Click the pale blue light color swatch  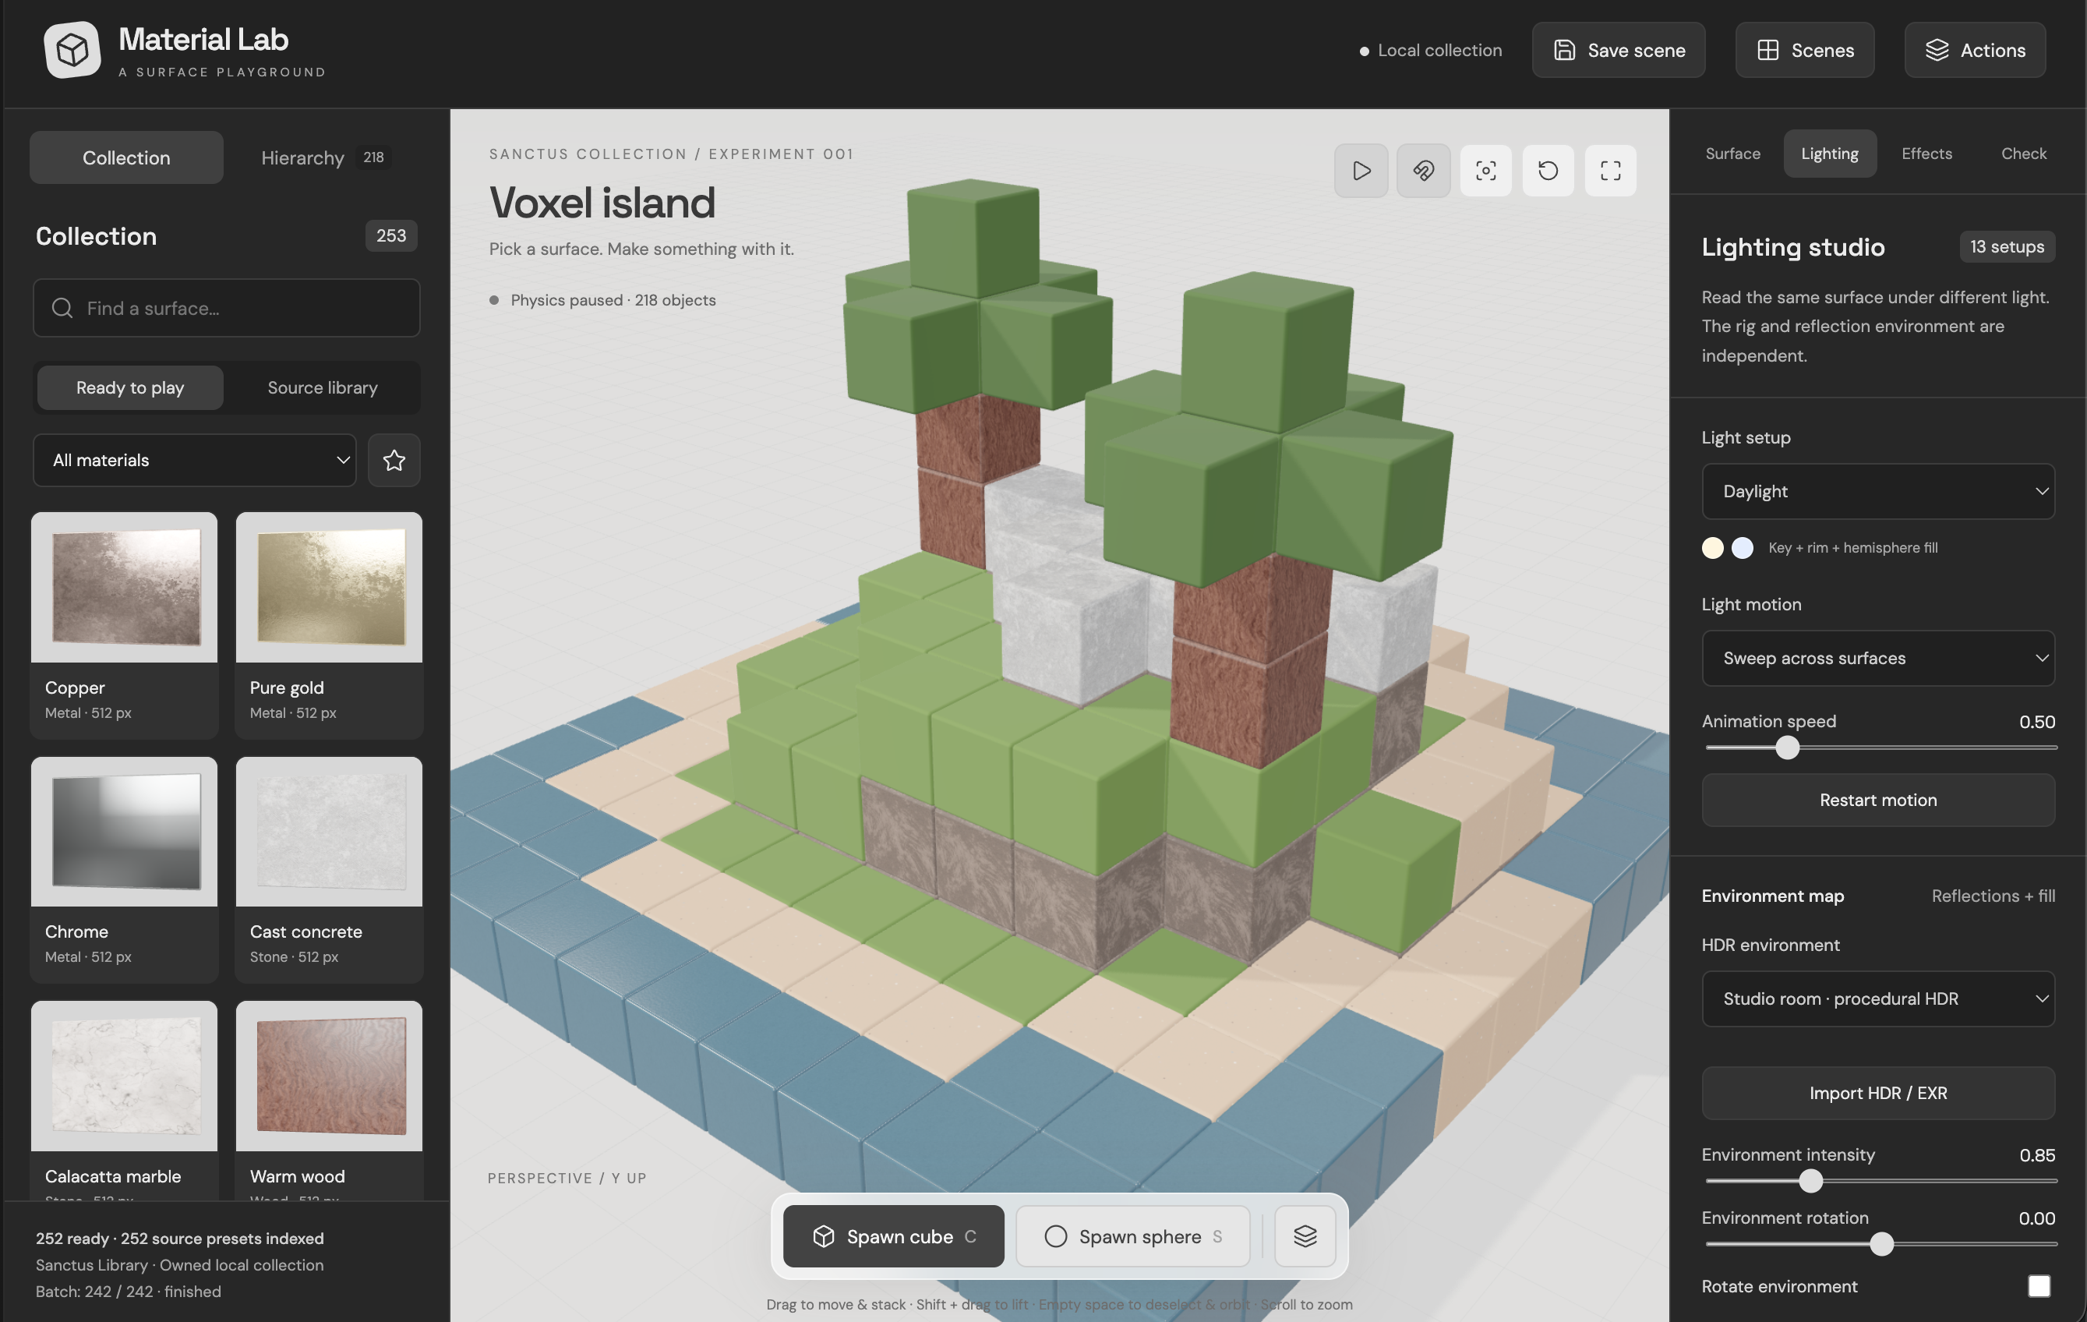[x=1742, y=547]
